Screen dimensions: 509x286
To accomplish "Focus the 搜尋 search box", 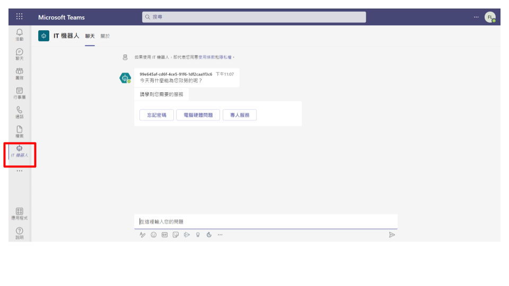I will click(x=254, y=17).
